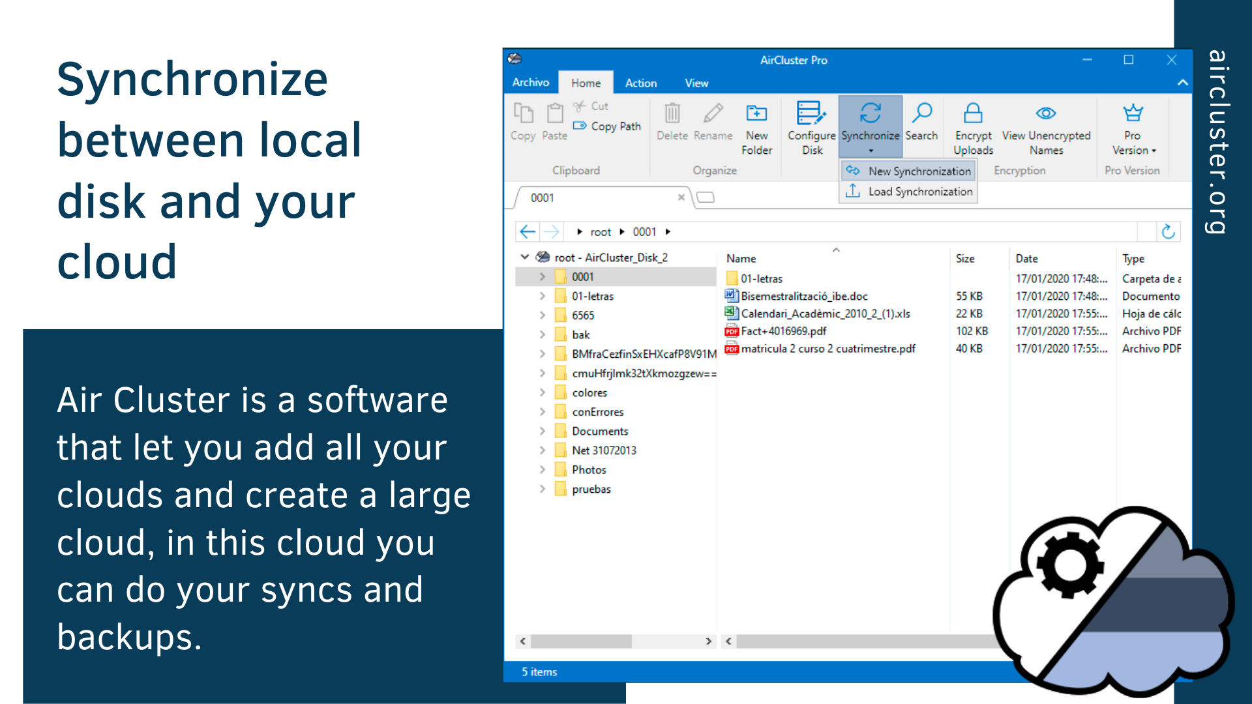This screenshot has width=1252, height=704.
Task: Select the Copy icon in the Clipboard group
Action: click(522, 117)
